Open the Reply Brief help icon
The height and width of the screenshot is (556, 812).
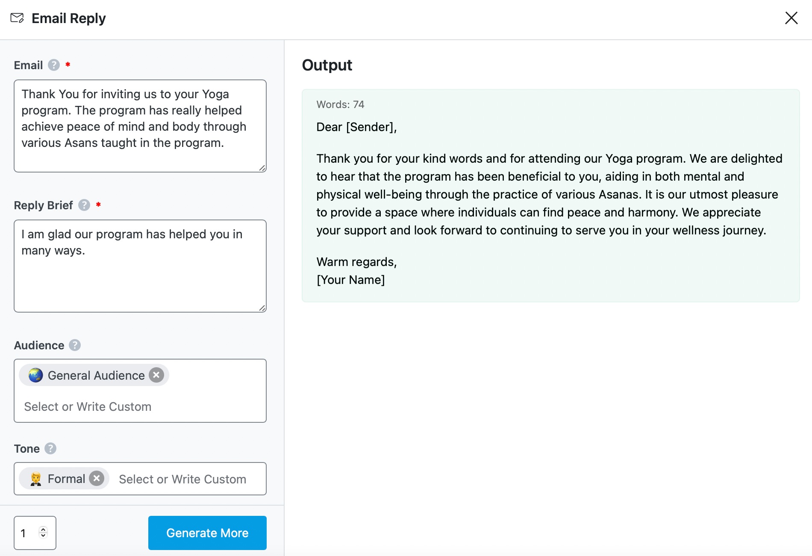click(84, 205)
